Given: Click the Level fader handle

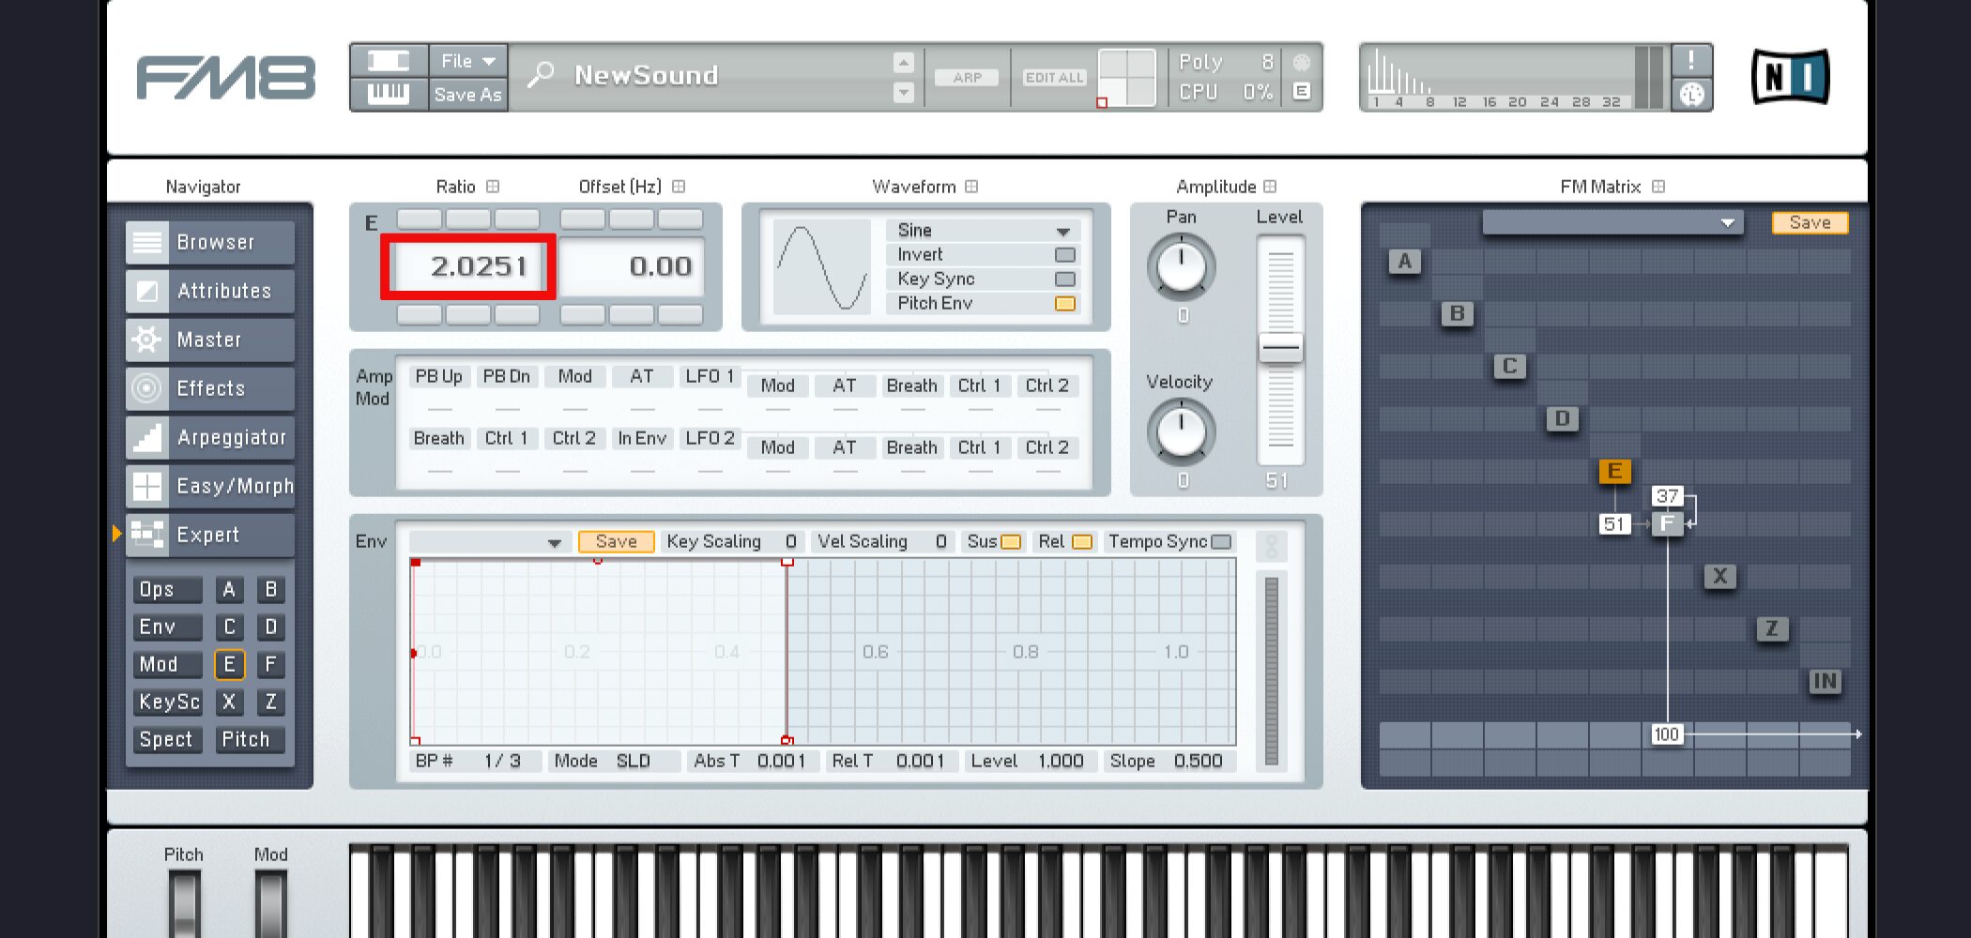Looking at the screenshot, I should point(1280,348).
